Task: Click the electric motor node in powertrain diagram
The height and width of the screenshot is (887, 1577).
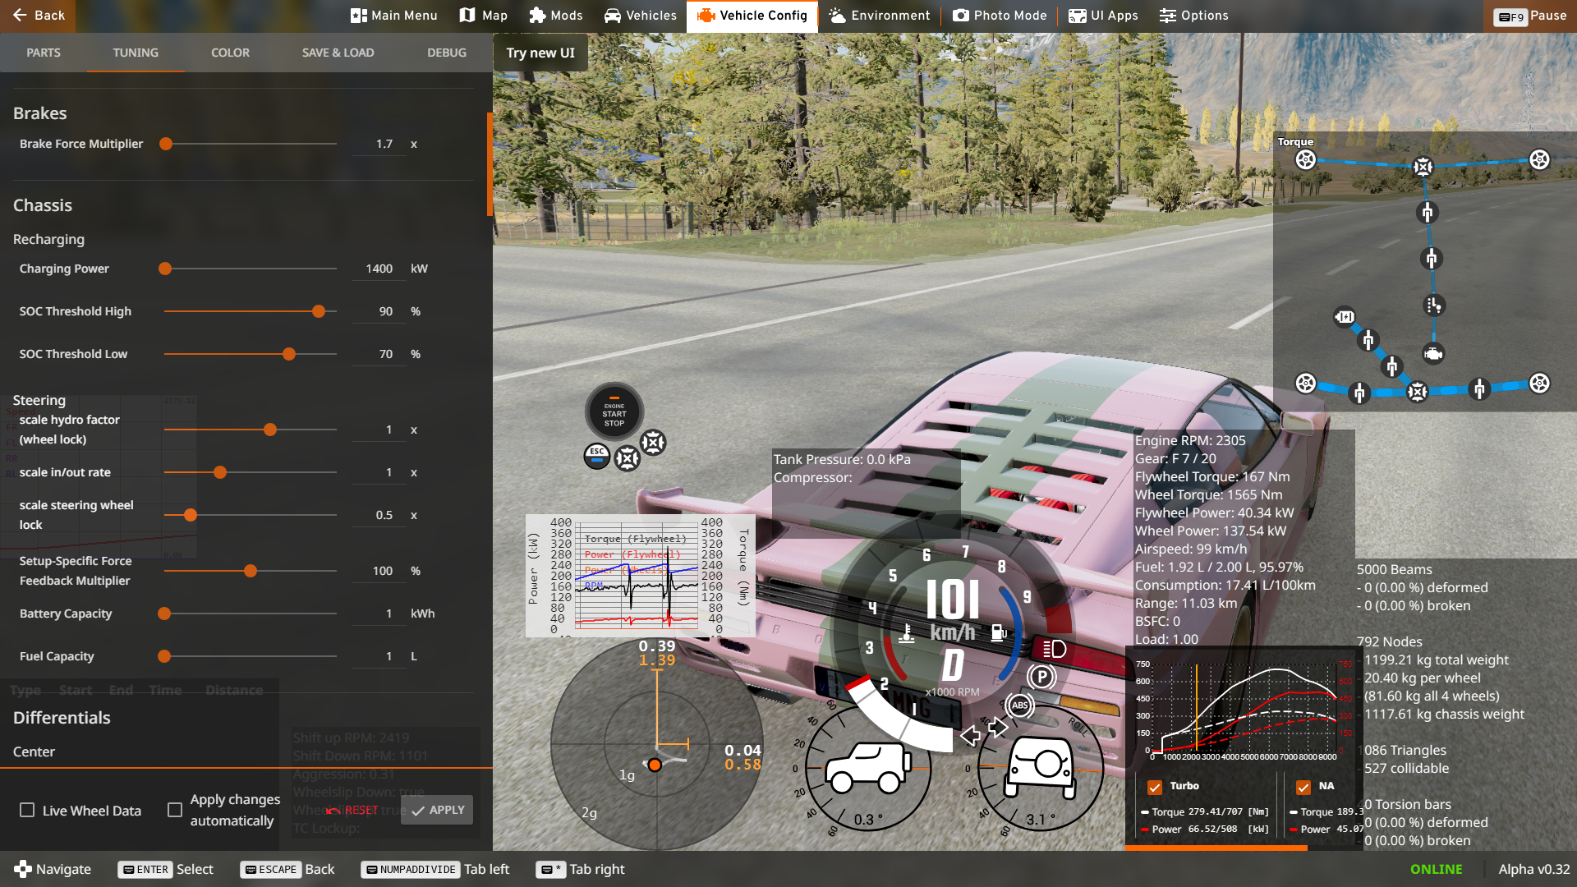Action: point(1345,317)
